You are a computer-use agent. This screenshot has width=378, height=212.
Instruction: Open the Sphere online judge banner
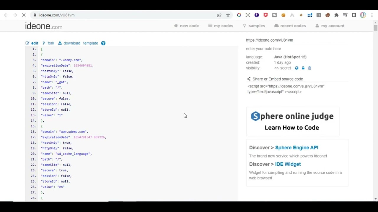(x=293, y=122)
